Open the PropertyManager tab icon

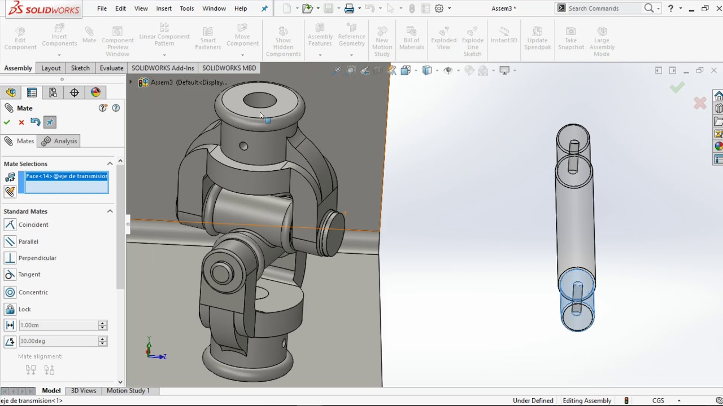click(x=32, y=92)
